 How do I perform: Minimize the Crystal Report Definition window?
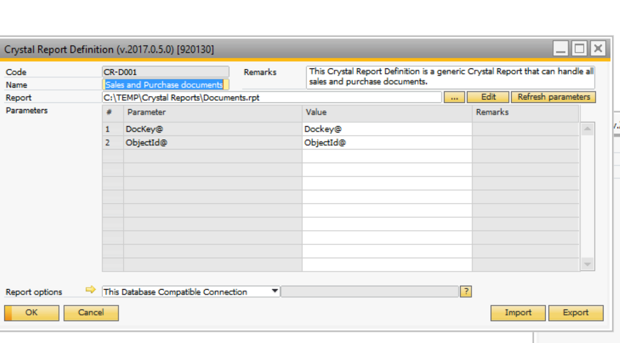[x=561, y=49]
